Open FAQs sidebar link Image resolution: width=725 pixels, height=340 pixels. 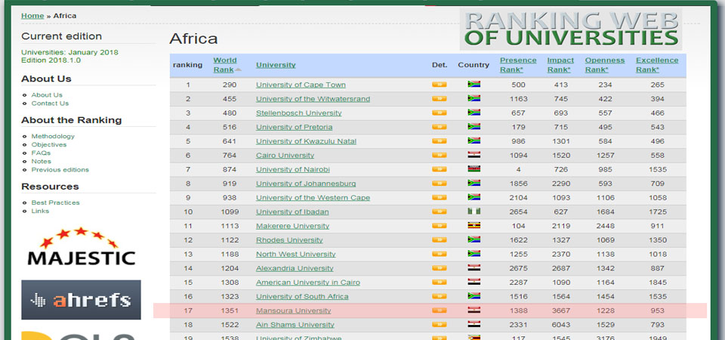[41, 153]
